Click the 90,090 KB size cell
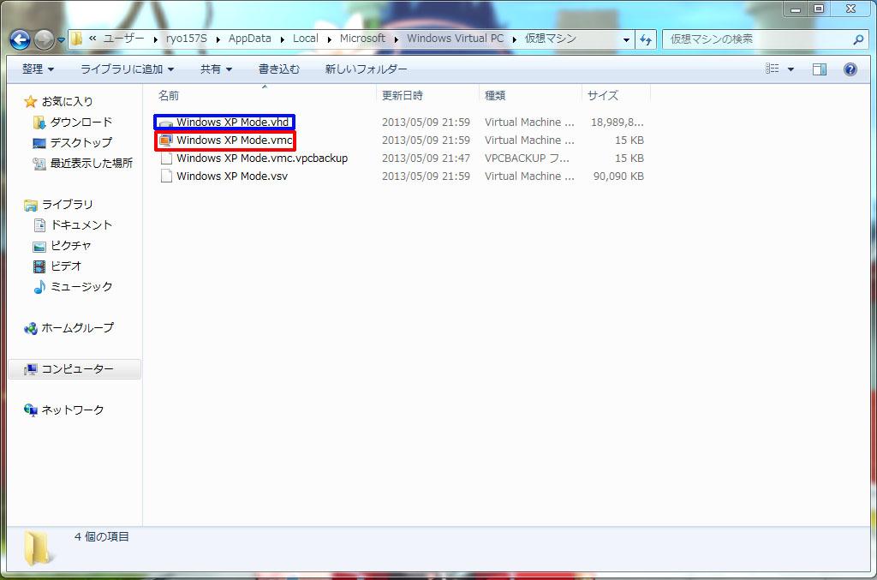The height and width of the screenshot is (580, 877). click(618, 176)
